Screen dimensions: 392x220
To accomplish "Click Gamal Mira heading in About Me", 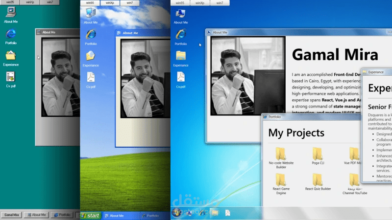I will point(335,55).
